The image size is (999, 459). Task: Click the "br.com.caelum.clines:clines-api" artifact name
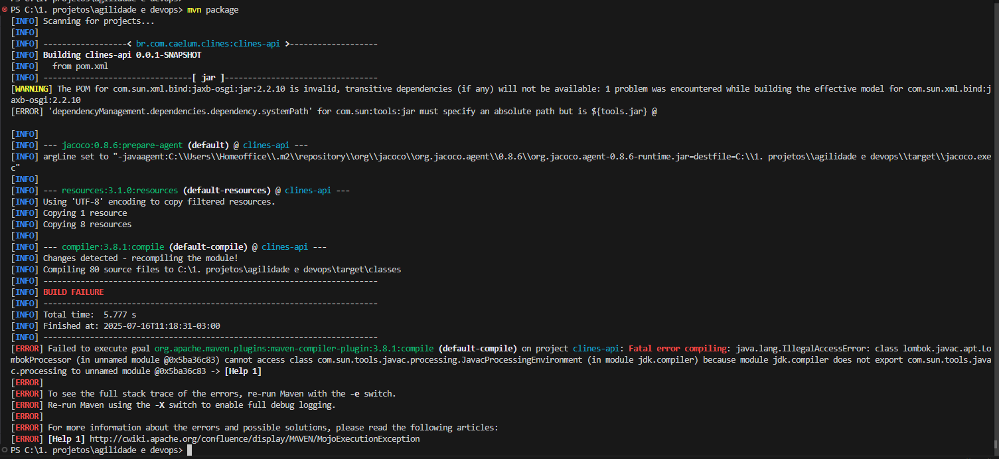pos(208,44)
